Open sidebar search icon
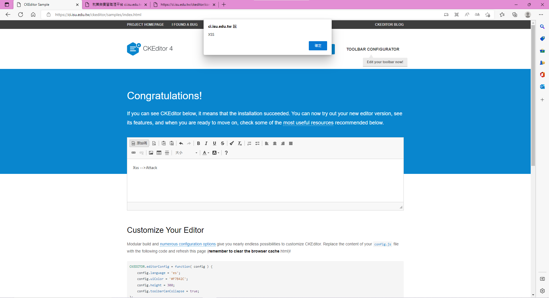 pos(542,27)
